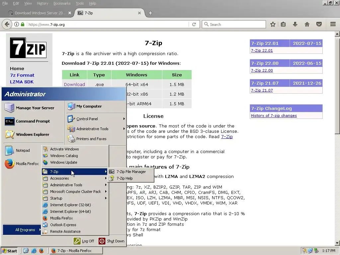Open Firefox hamburger menu
This screenshot has width=340, height=255.
[333, 24]
